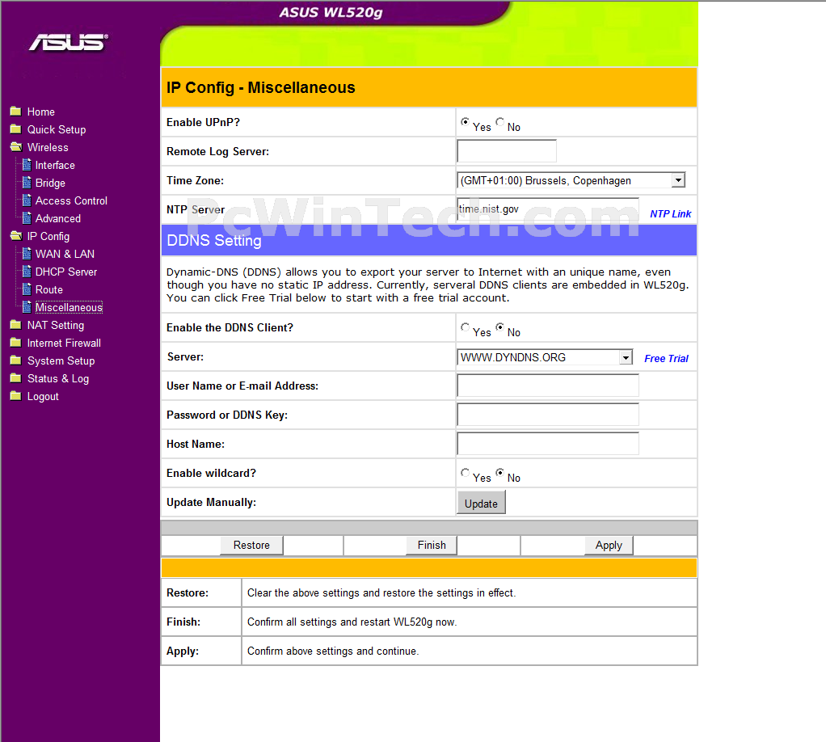Select No for Enable UPnP
The image size is (826, 742).
[499, 122]
